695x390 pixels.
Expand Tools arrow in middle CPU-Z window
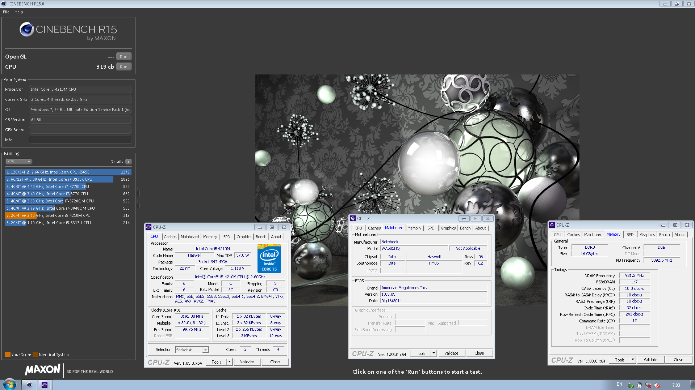point(434,353)
